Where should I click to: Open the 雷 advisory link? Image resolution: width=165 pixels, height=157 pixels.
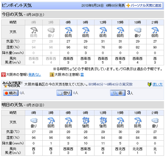(x=82, y=74)
